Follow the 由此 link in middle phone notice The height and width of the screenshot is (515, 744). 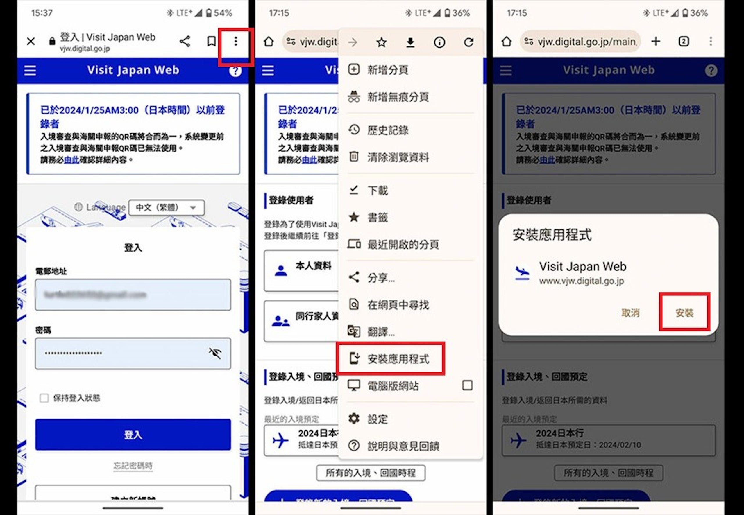coord(309,160)
